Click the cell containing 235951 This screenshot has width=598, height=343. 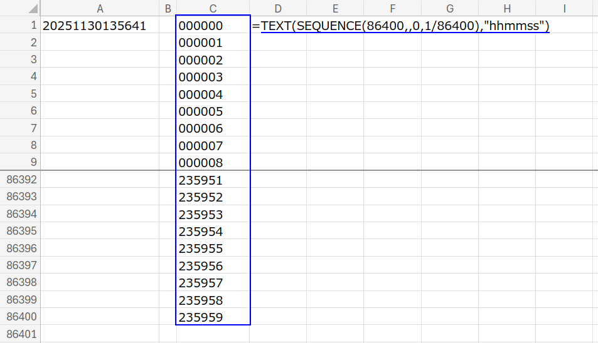point(213,180)
